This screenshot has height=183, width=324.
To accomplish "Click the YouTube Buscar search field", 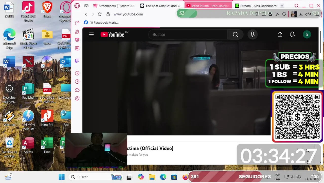I will tap(188, 35).
